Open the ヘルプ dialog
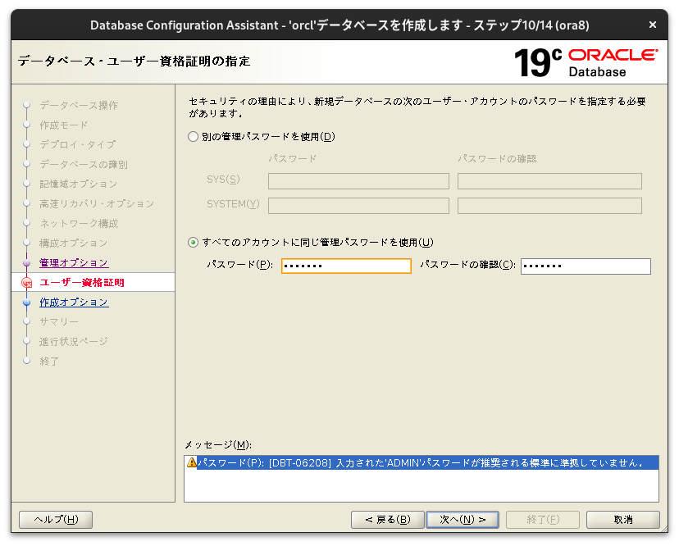The image size is (679, 546). (55, 519)
